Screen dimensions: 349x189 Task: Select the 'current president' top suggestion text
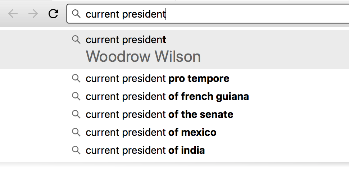pyautogui.click(x=126, y=40)
